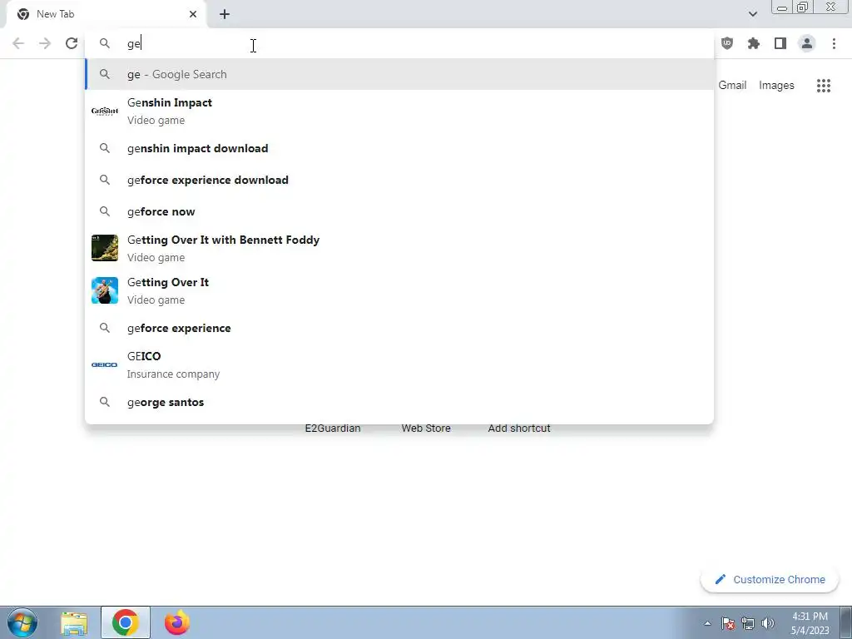Go back using the back arrow
This screenshot has height=639, width=852.
[18, 43]
